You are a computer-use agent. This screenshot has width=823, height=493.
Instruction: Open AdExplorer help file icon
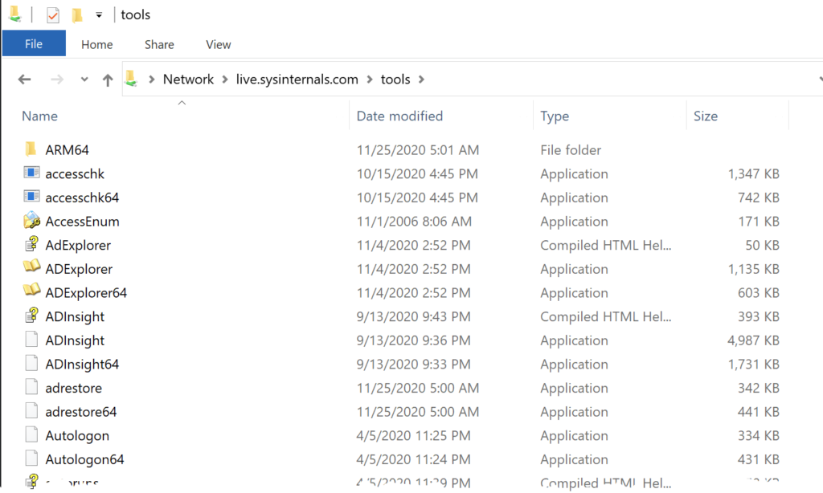point(31,245)
